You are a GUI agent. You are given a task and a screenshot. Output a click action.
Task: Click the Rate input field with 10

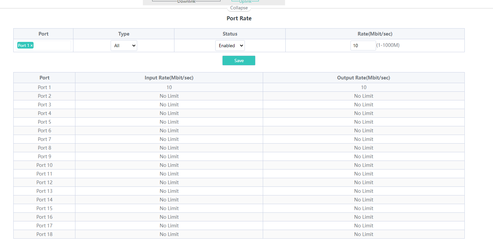tap(363, 46)
